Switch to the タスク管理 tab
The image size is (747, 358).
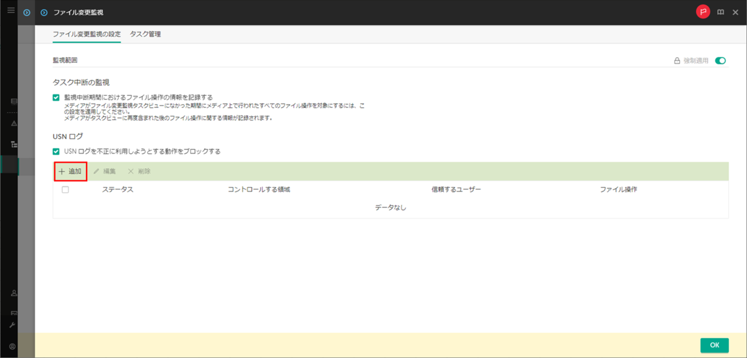[x=144, y=35]
